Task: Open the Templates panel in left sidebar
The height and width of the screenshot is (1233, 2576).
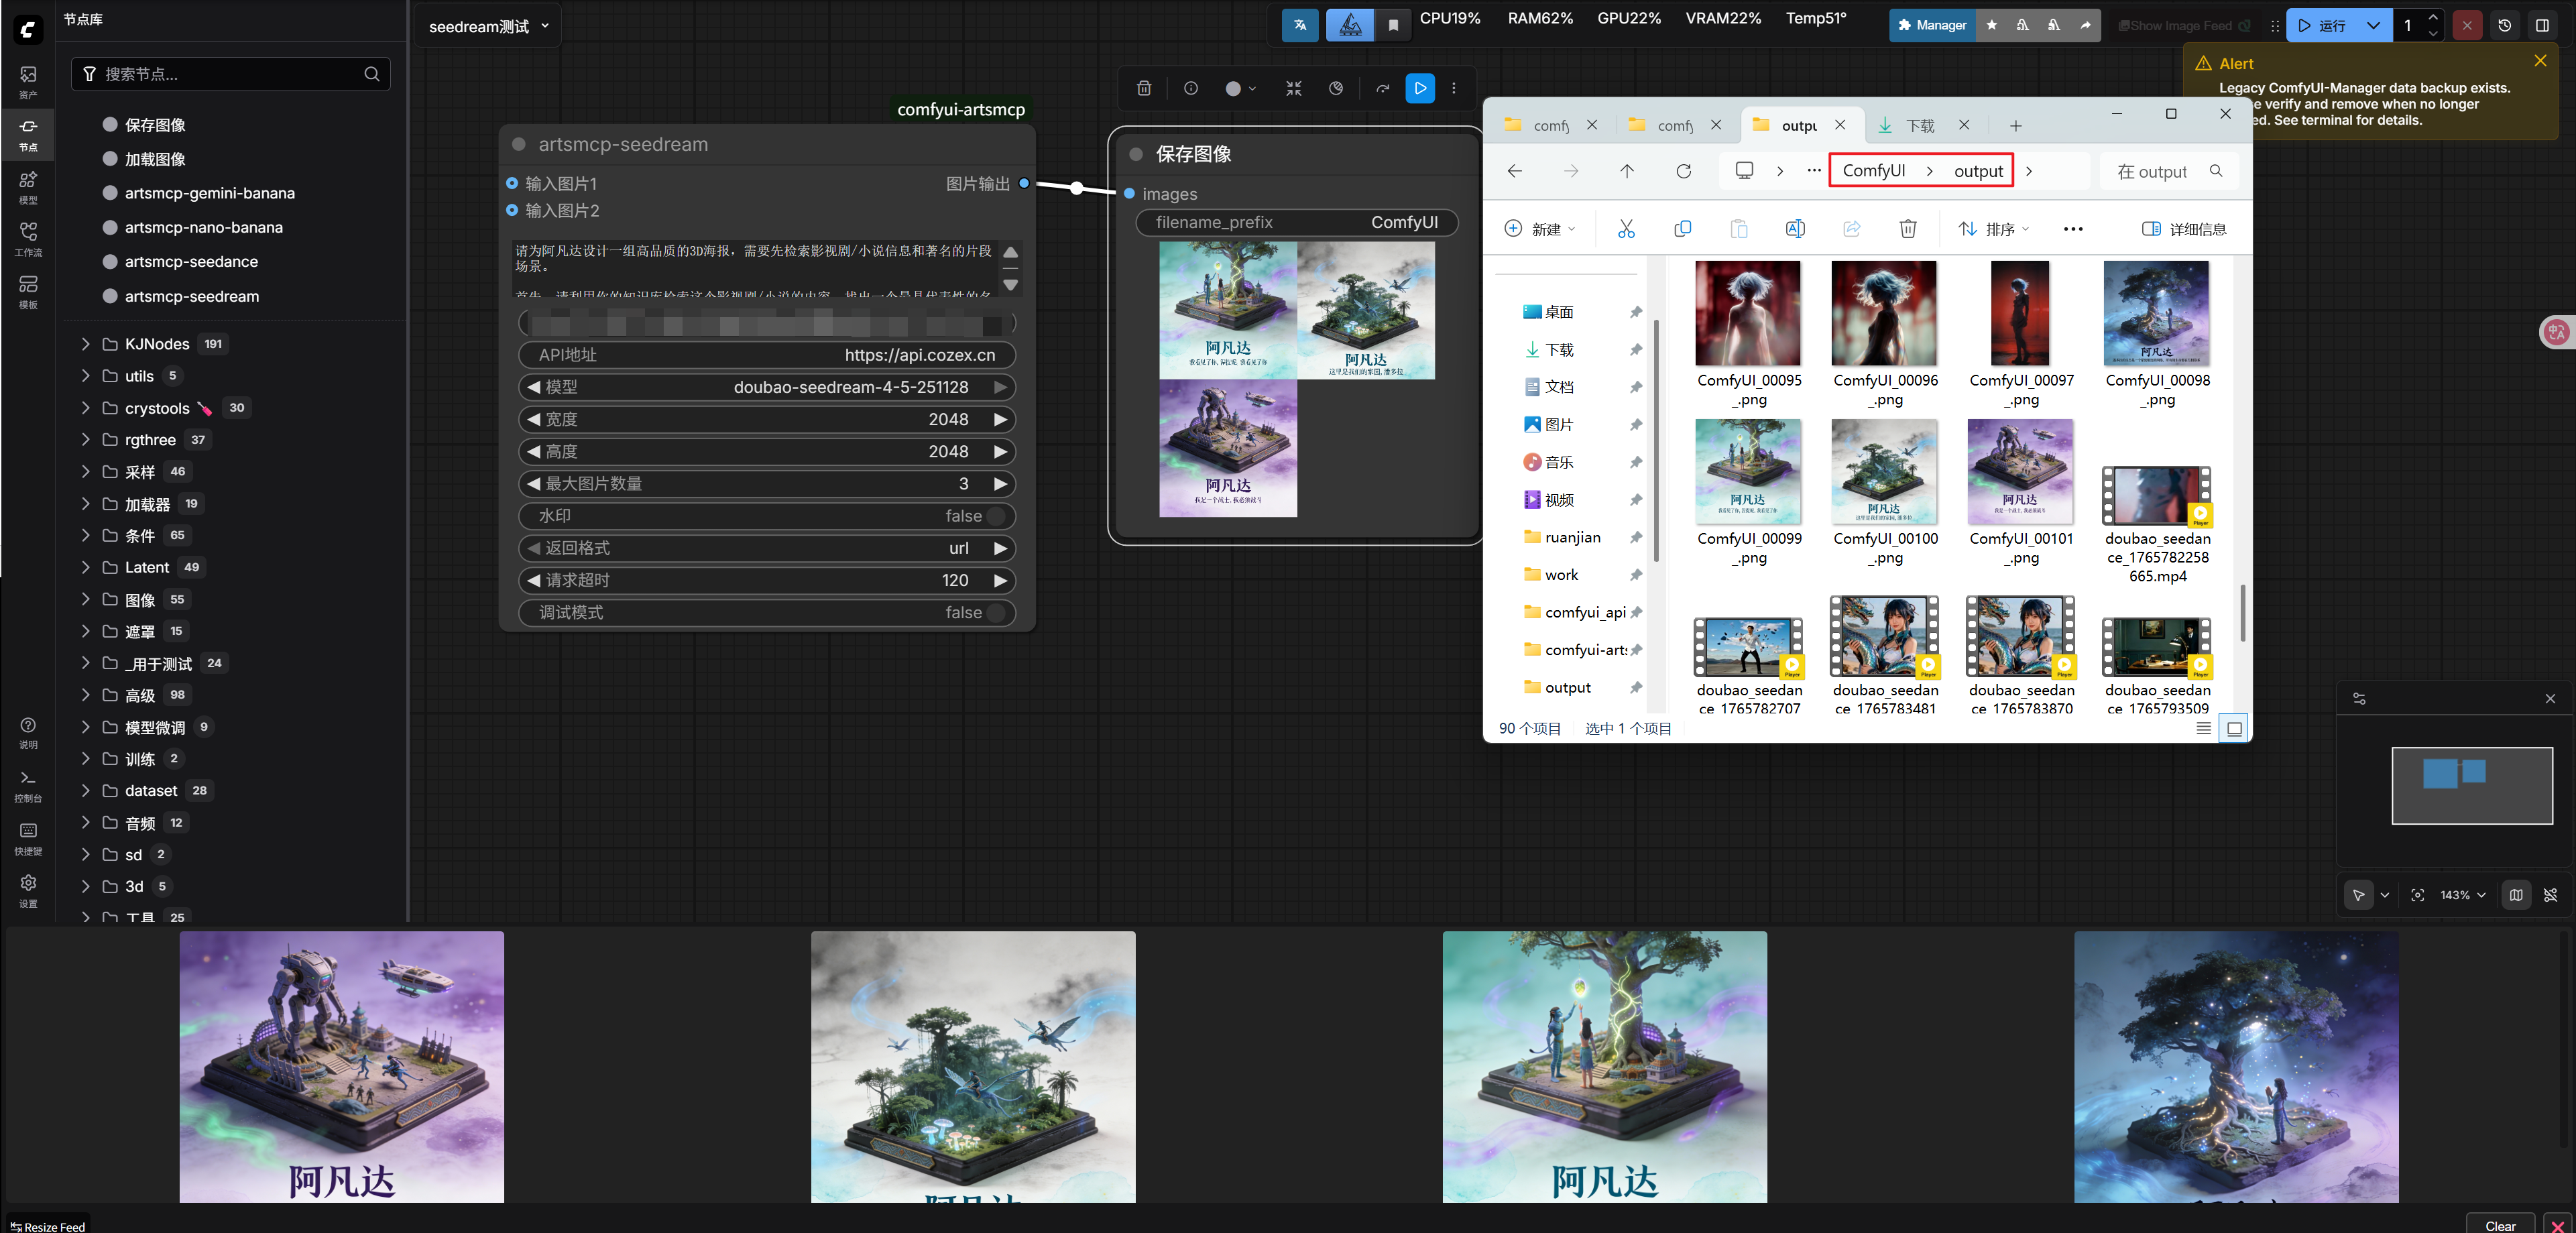Action: pyautogui.click(x=28, y=291)
